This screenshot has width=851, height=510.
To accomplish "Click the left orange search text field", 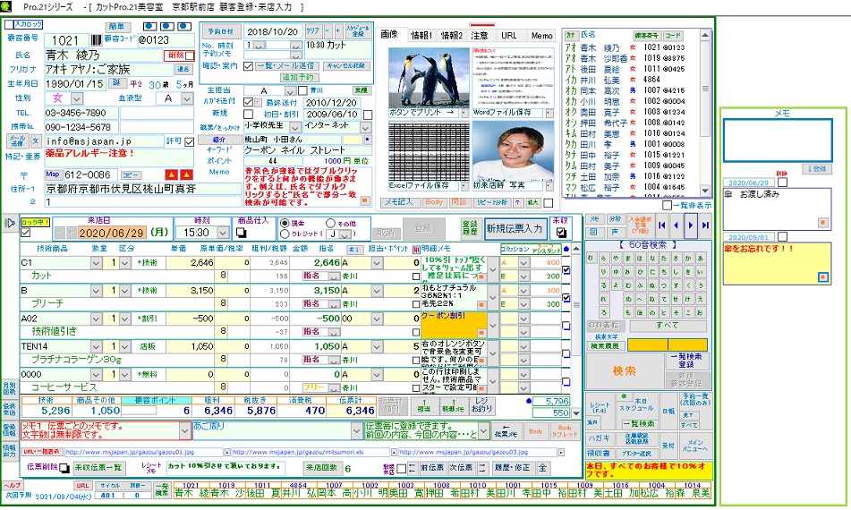I will 648,345.
